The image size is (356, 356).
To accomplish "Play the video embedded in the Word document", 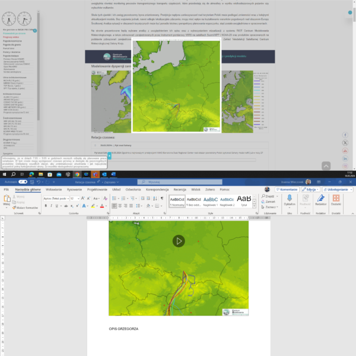I will (179, 241).
